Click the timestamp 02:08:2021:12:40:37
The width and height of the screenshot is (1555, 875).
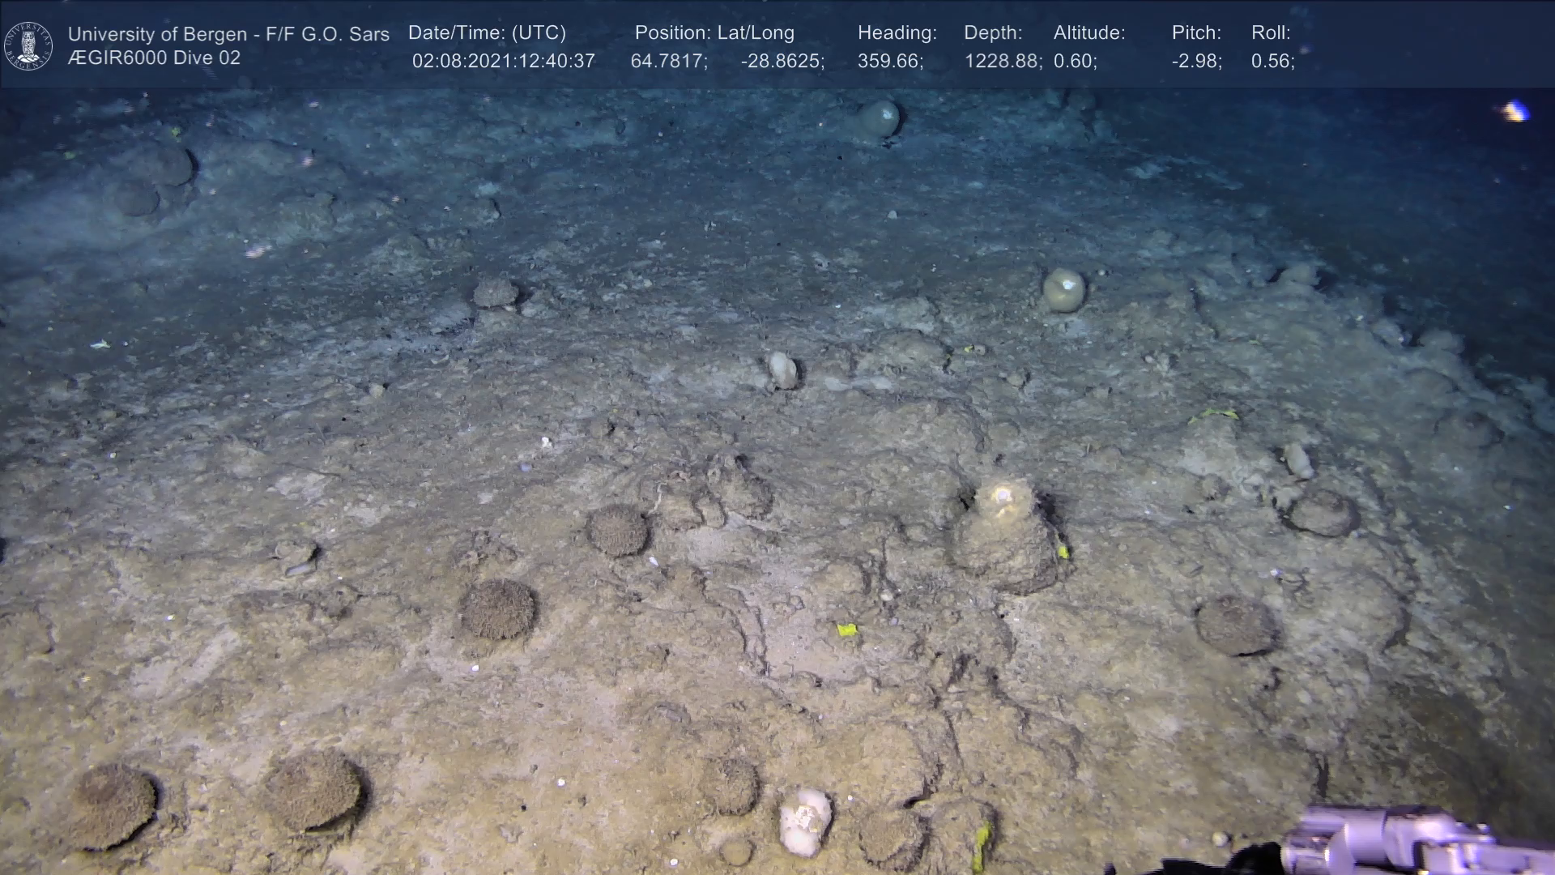click(503, 62)
